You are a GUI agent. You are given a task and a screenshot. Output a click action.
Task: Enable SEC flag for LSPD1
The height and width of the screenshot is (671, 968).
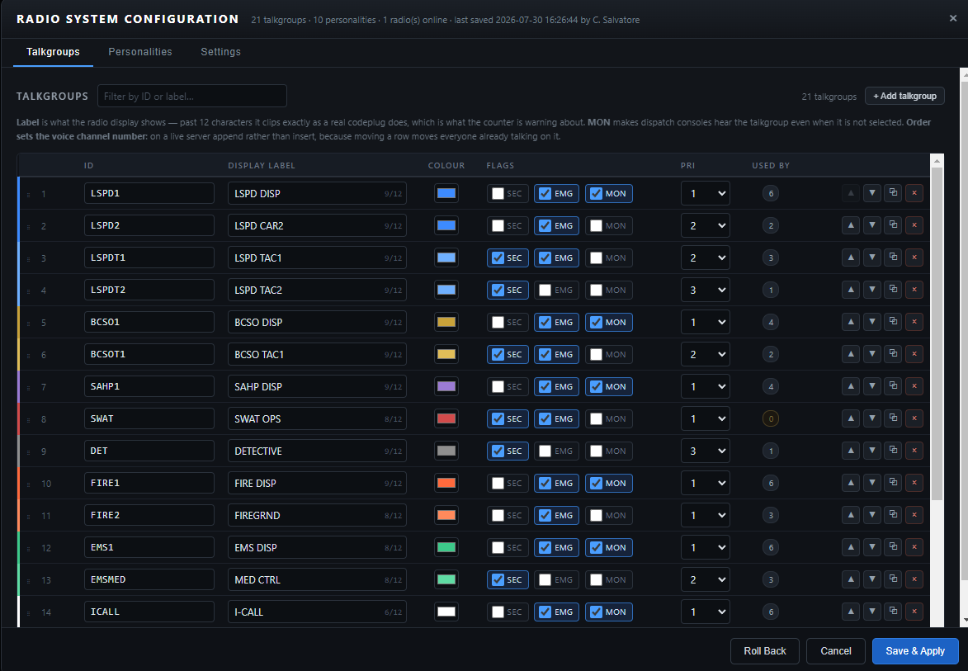coord(507,193)
